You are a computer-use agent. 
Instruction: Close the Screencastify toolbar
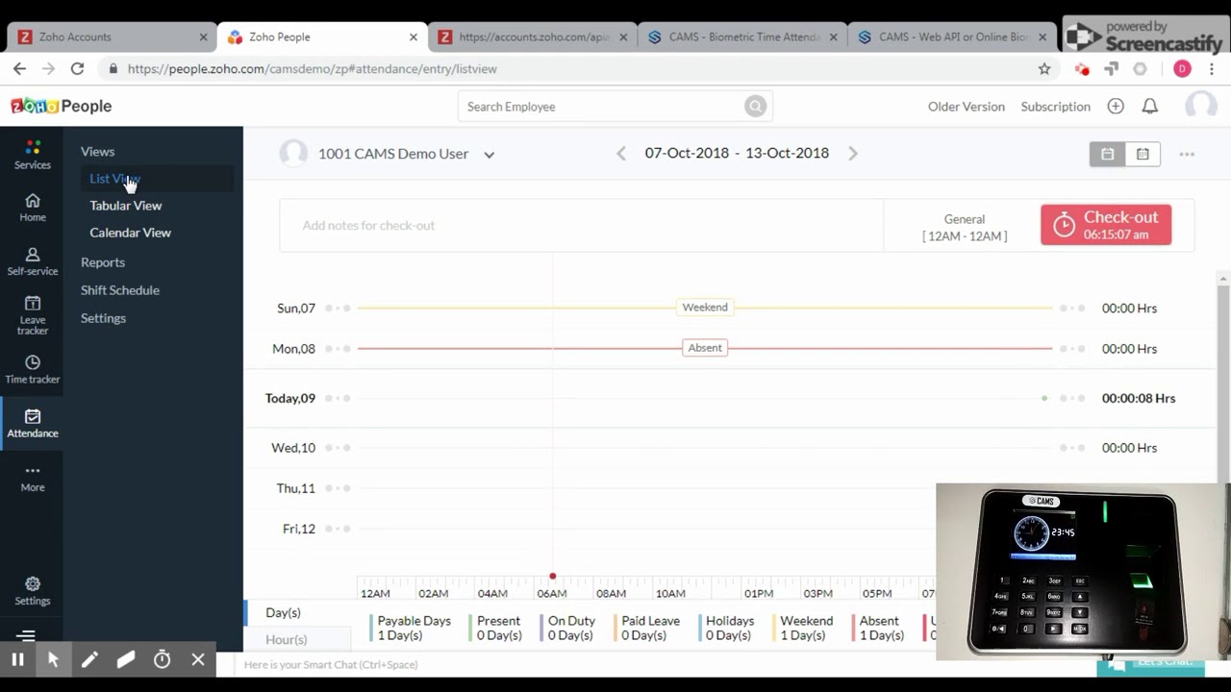click(x=198, y=659)
